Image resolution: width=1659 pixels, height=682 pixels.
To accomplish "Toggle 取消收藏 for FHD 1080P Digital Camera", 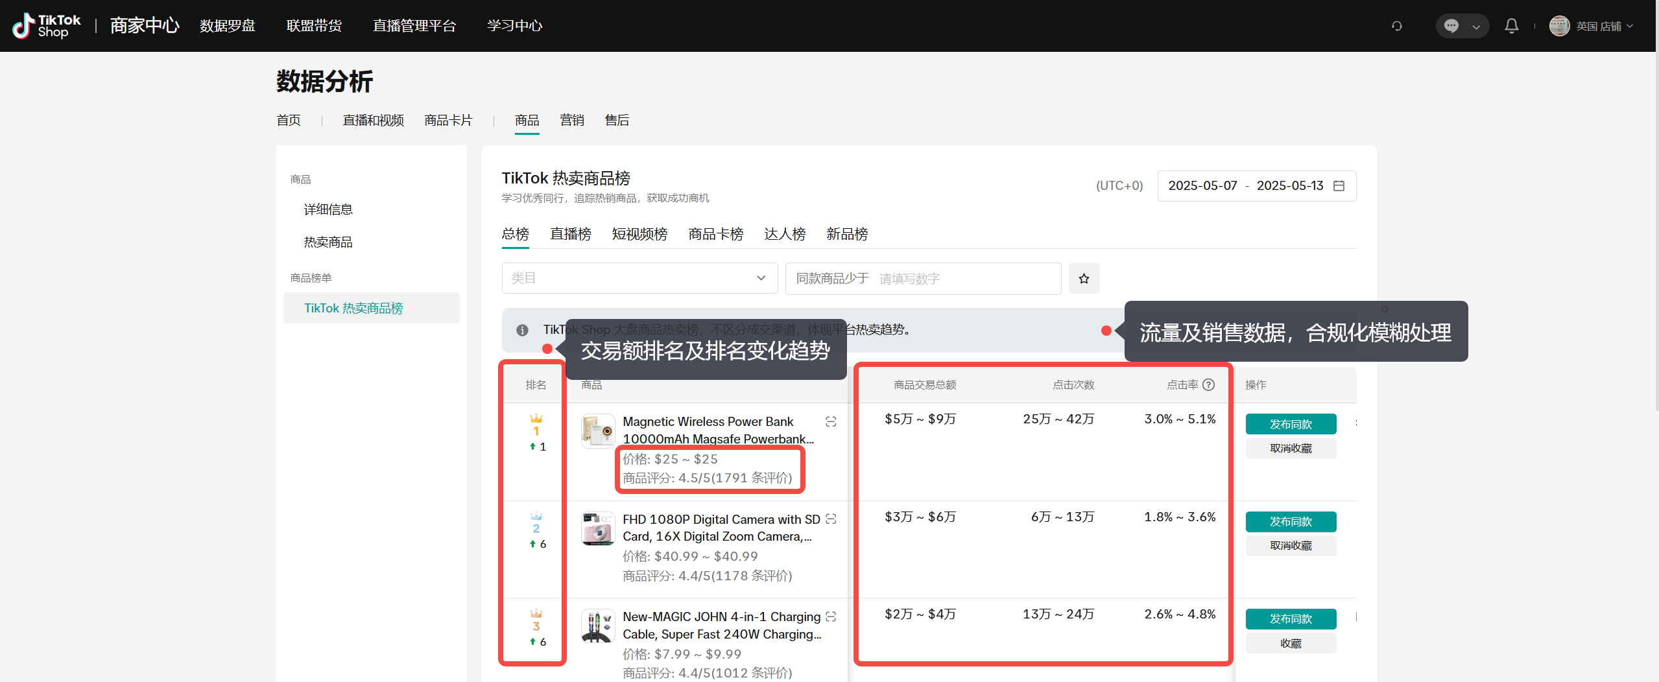I will [1290, 546].
